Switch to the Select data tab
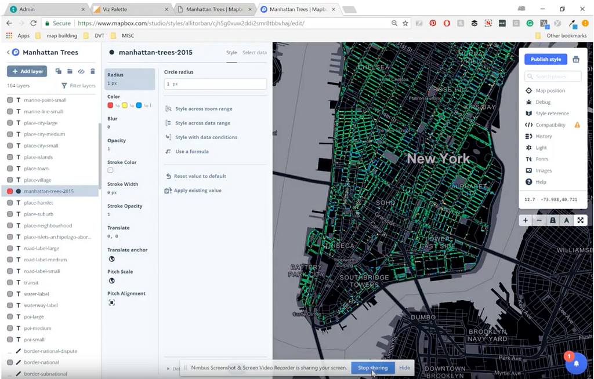This screenshot has height=379, width=594. click(x=255, y=53)
